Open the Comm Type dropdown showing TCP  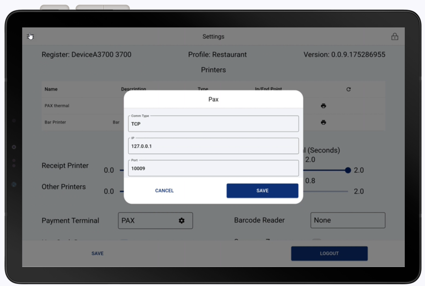click(213, 124)
